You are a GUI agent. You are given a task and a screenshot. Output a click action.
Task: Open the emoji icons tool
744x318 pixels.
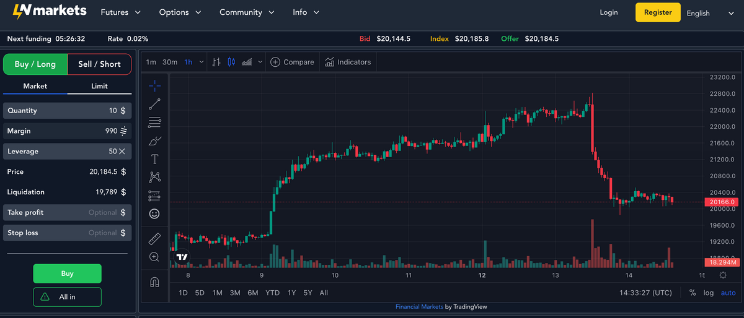[x=154, y=213]
